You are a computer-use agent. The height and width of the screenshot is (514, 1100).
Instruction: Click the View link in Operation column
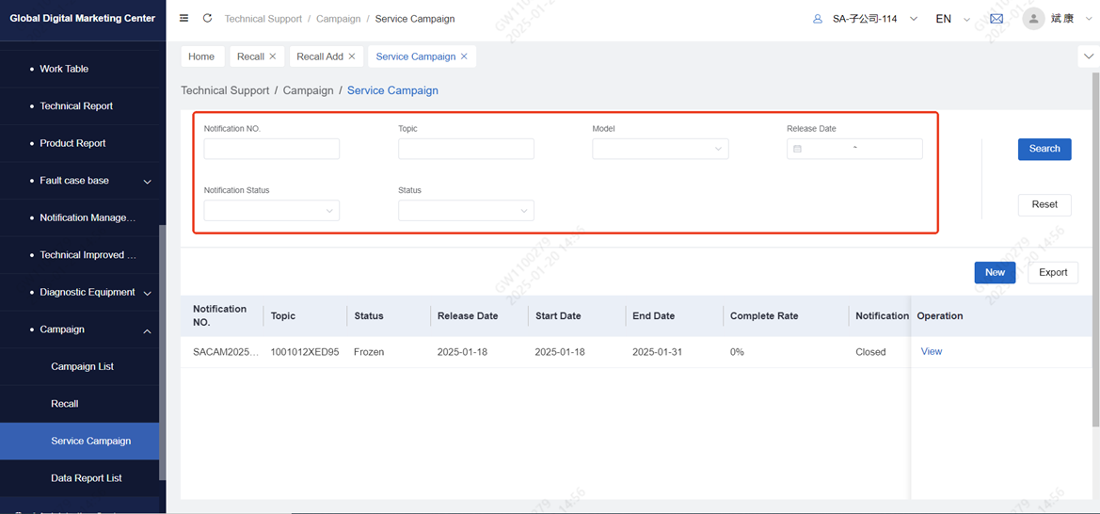(x=931, y=351)
